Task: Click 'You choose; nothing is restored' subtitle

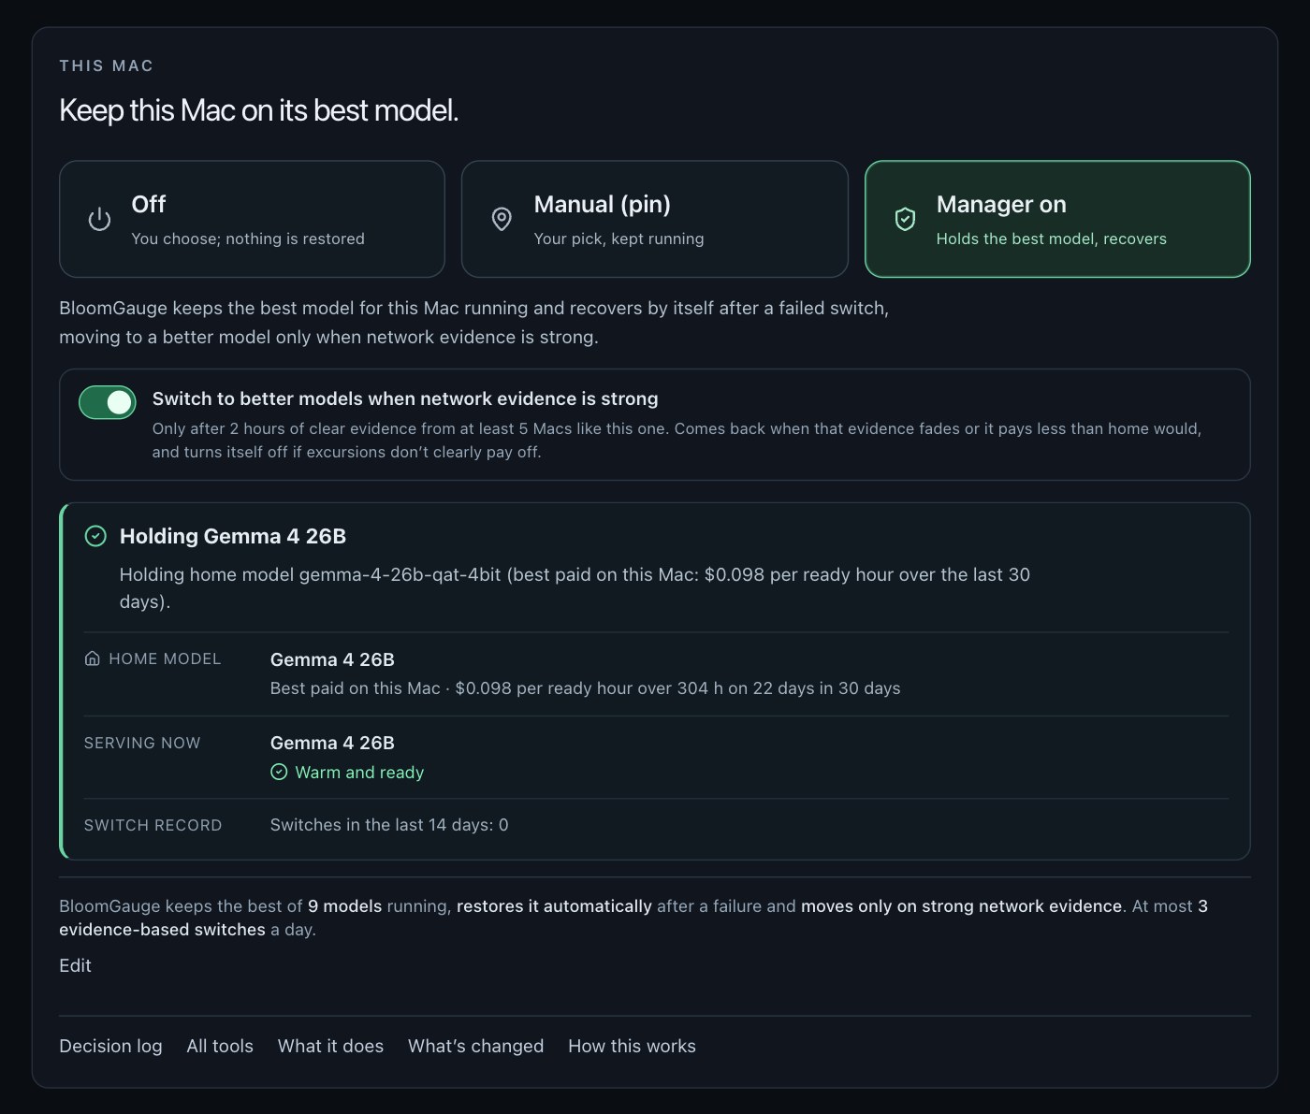Action: coord(248,239)
